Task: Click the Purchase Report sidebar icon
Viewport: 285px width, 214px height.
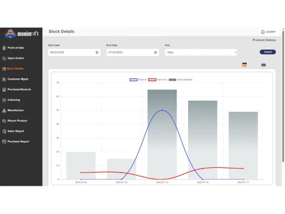Action: point(4,142)
